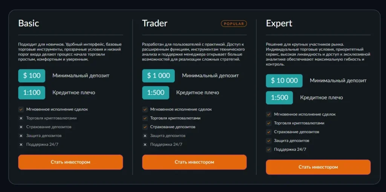Click Basic's Мгновенное исполнение сделок checkmark

(x=21, y=109)
